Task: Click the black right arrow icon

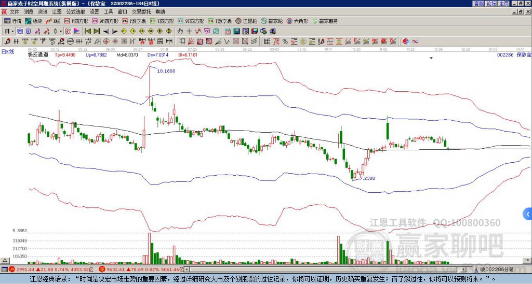Action: [x=115, y=32]
